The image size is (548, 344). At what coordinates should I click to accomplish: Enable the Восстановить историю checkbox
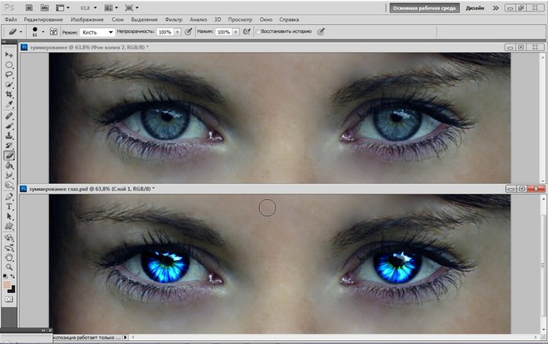pyautogui.click(x=258, y=32)
